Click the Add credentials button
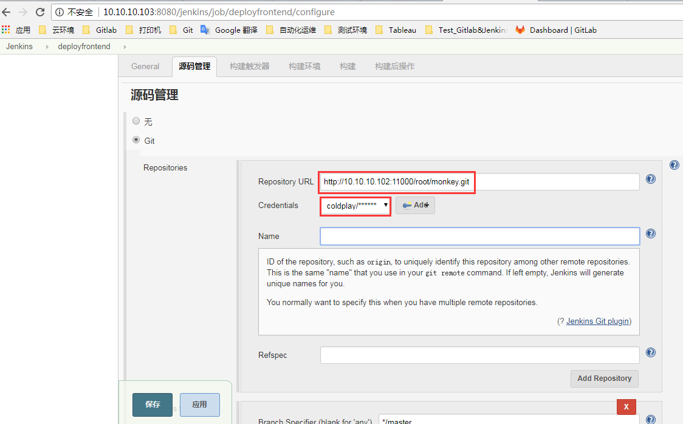683x424 pixels. [x=416, y=205]
